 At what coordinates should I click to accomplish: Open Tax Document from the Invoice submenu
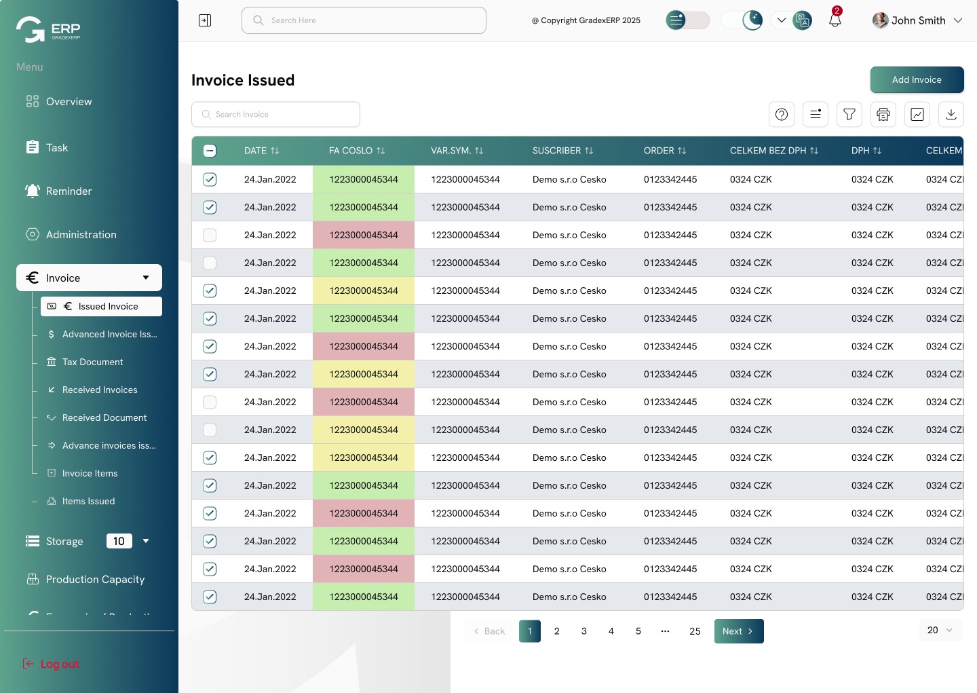coord(92,362)
